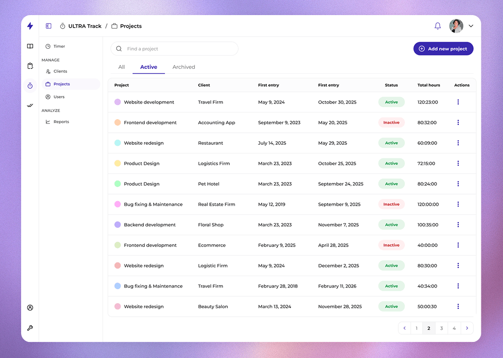Open the clipboard tasks icon in left rail
This screenshot has width=503, height=358.
coord(30,66)
